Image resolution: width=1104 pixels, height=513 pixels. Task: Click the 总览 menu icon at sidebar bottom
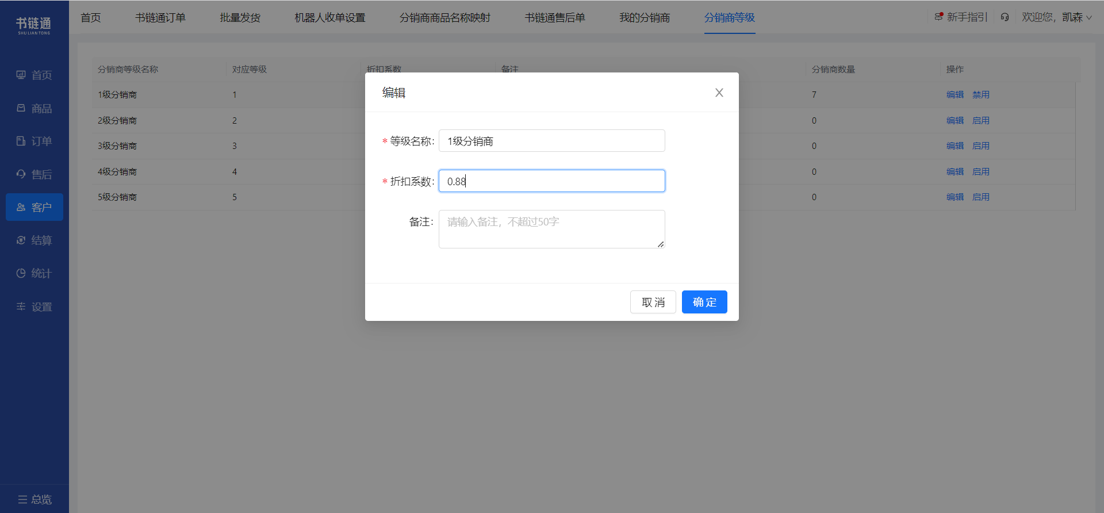click(x=22, y=499)
